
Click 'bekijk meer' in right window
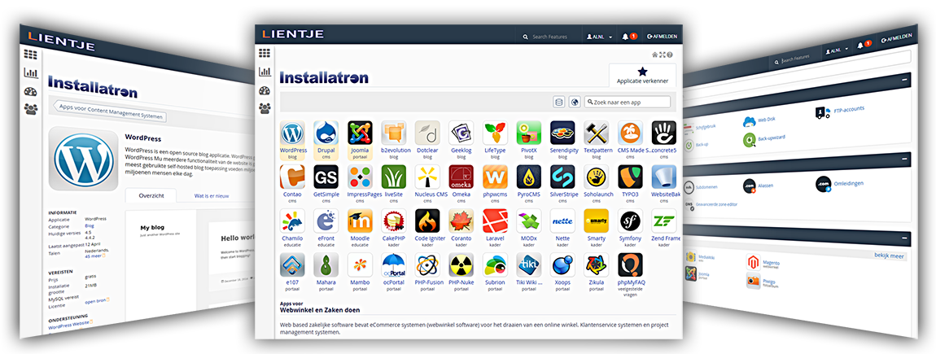890,256
